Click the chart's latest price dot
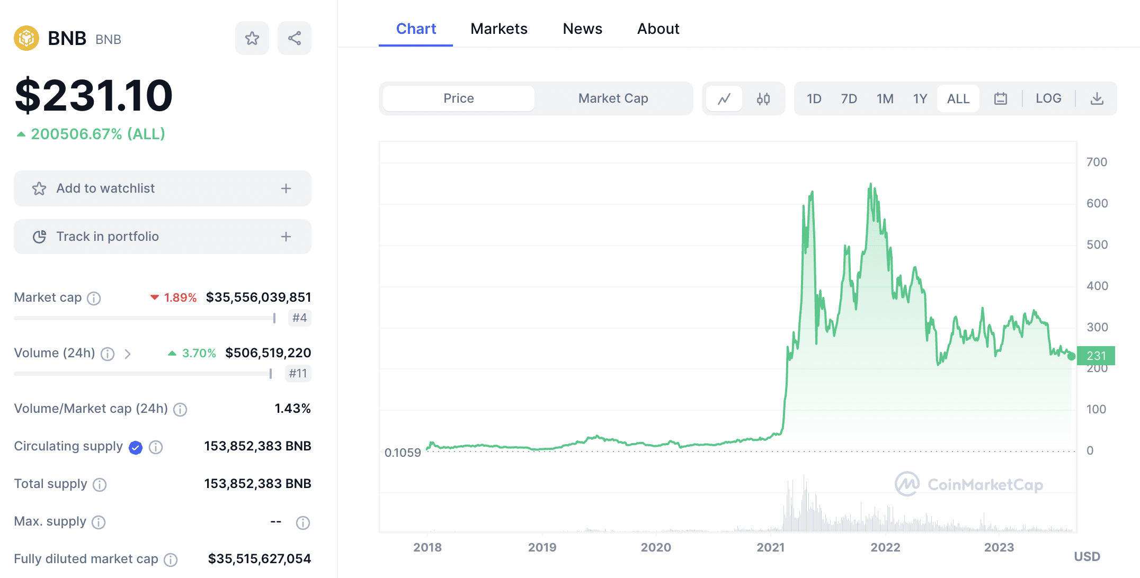The image size is (1140, 578). pyautogui.click(x=1071, y=356)
